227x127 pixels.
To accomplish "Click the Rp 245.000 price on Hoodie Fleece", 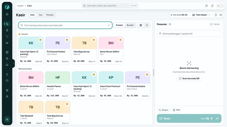I will [x=53, y=96].
